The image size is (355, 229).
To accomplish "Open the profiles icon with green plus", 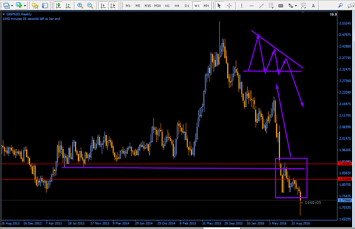I will point(19,5).
